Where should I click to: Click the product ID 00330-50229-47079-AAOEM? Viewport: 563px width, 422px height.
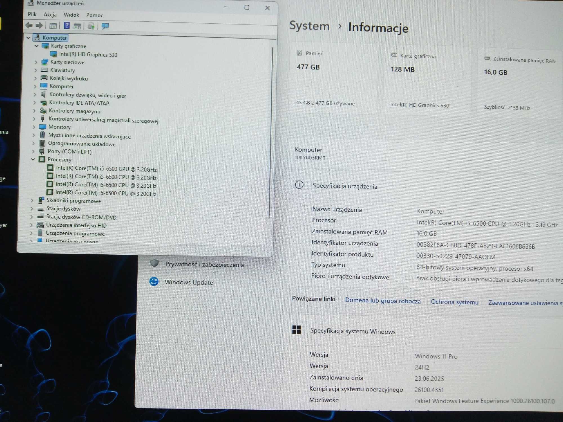pyautogui.click(x=456, y=257)
